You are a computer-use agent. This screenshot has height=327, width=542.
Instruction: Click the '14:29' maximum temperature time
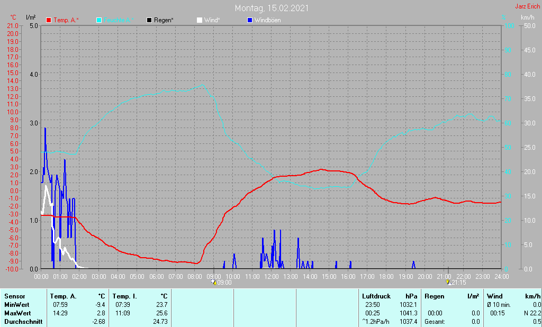tap(60, 313)
